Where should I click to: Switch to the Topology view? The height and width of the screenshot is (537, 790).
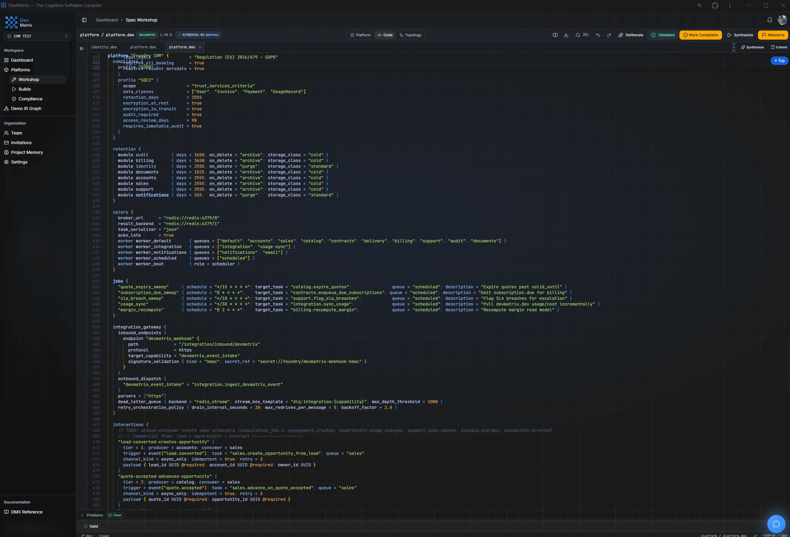[x=410, y=35]
